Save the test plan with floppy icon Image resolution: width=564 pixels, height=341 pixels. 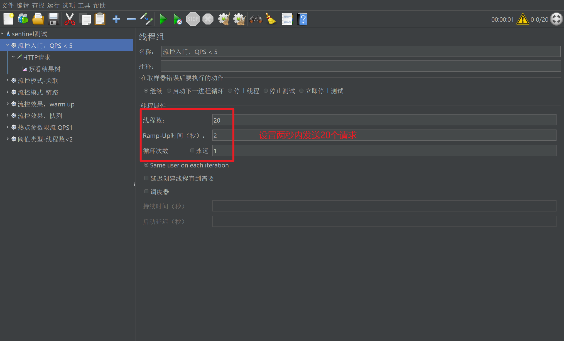pos(53,19)
